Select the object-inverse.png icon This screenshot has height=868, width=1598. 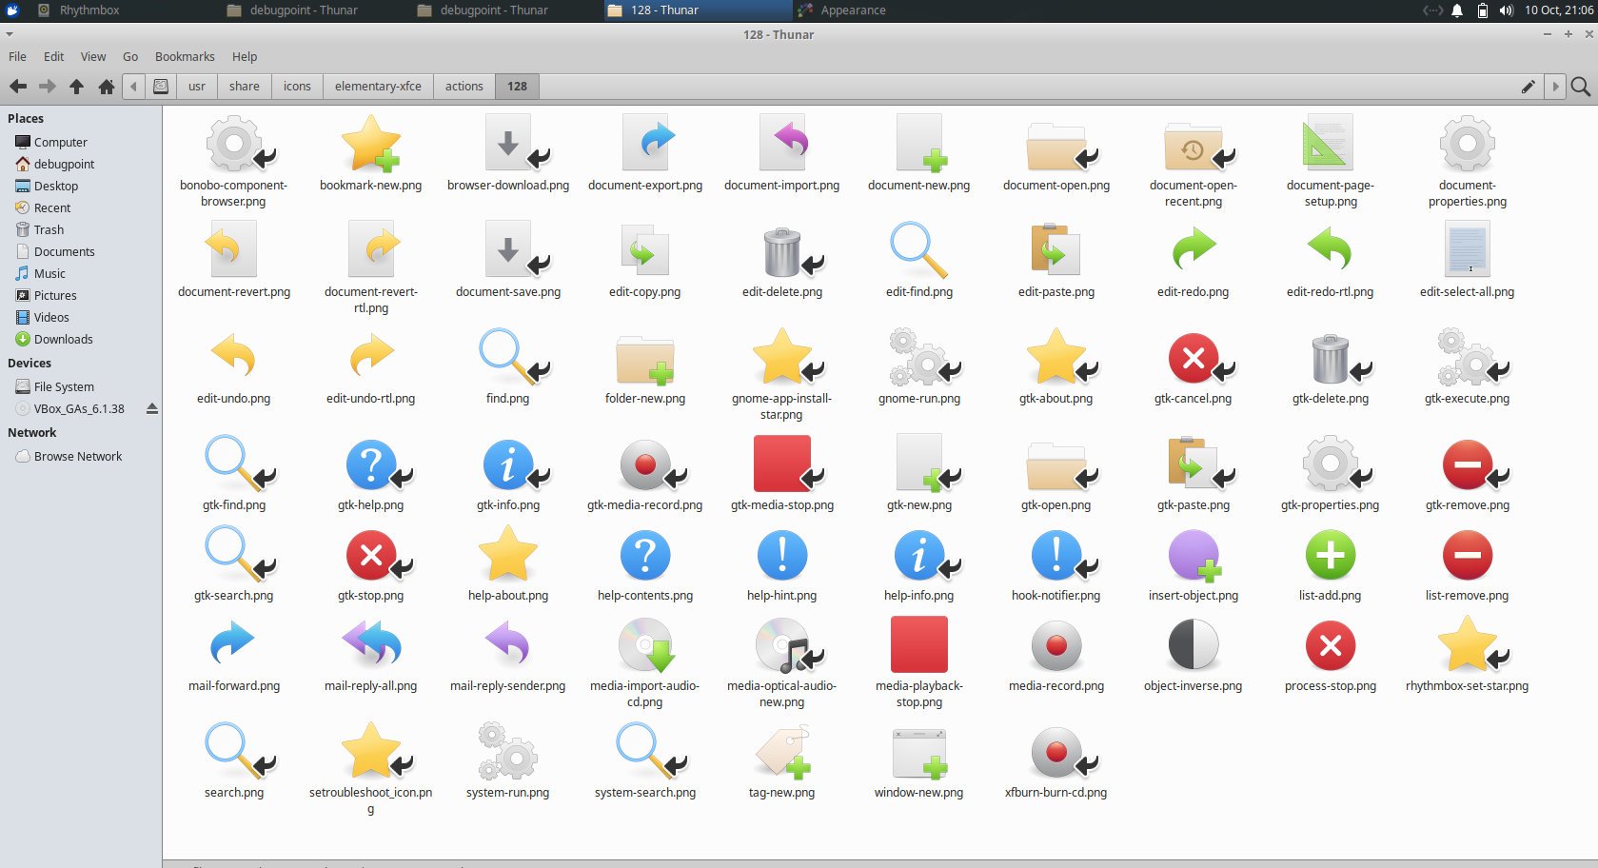click(x=1193, y=645)
